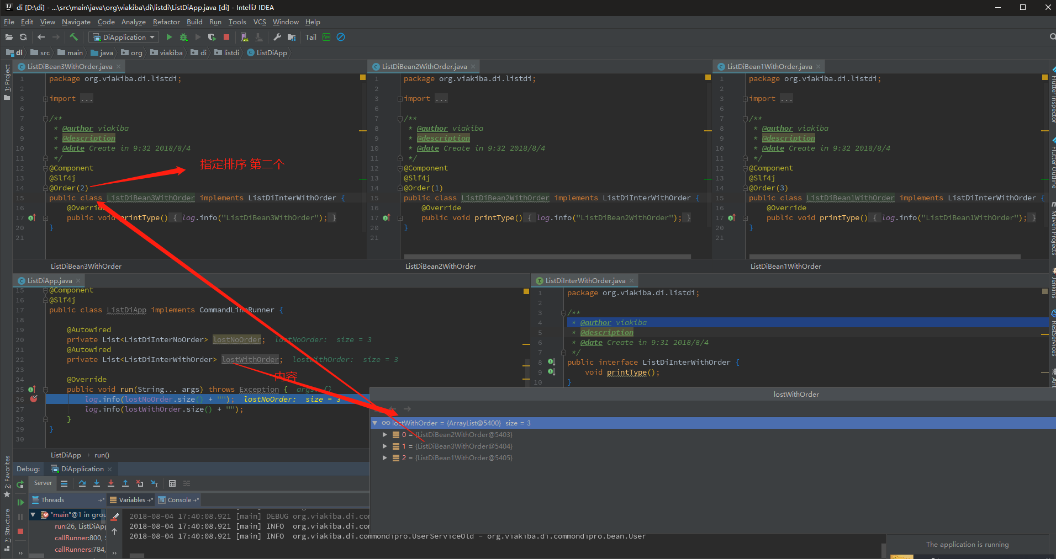Viewport: 1056px width, 559px height.
Task: Click the Run to Cursor debugger icon
Action: [x=155, y=483]
